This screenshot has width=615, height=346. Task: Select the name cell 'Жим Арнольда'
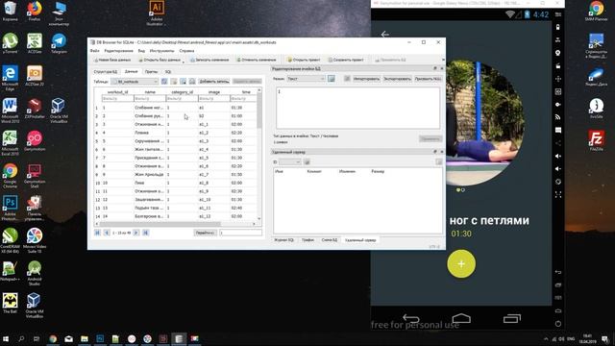point(150,175)
